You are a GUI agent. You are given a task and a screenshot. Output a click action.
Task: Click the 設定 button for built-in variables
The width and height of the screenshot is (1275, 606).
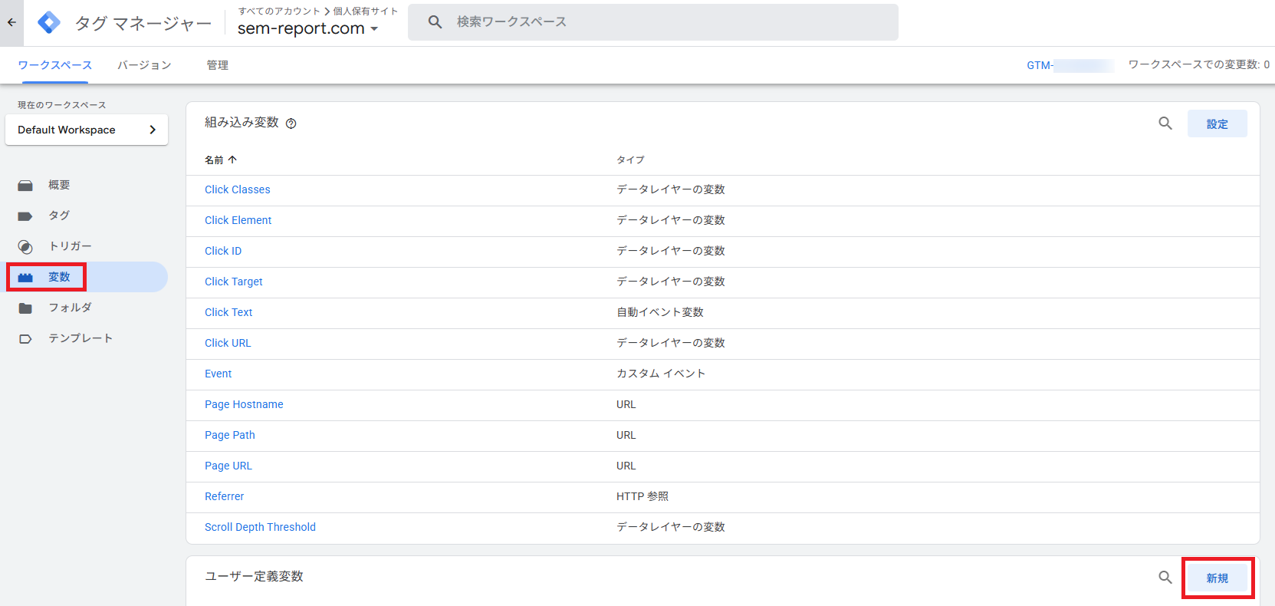1217,124
